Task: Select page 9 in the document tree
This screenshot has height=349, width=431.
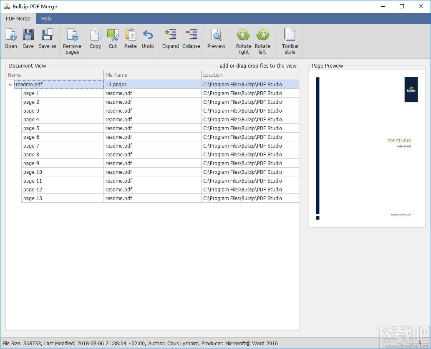Action: point(31,163)
